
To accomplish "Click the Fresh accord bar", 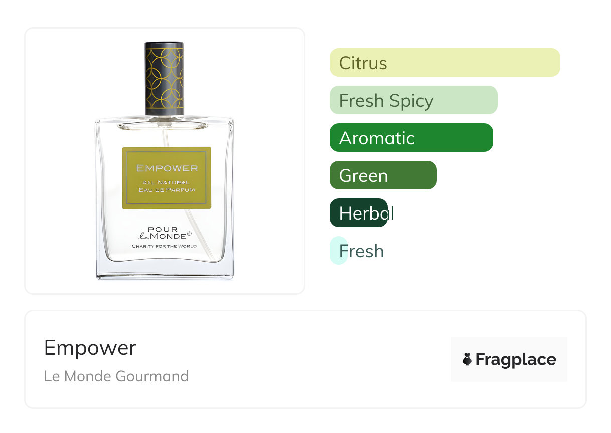I will pos(339,251).
